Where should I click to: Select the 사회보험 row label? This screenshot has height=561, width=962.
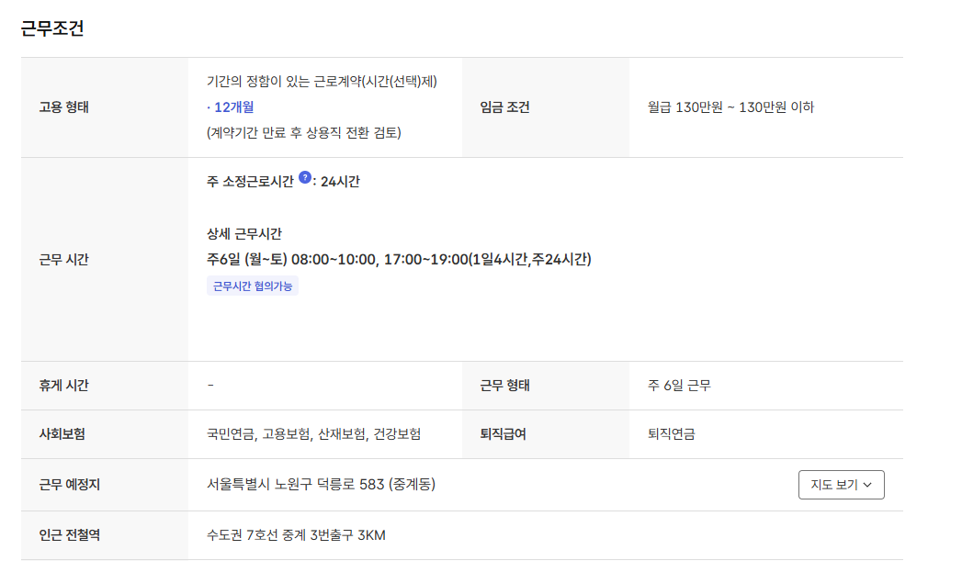pos(58,434)
